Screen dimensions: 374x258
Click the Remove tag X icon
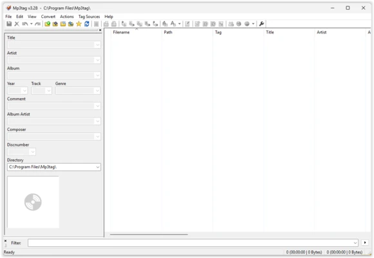coord(17,24)
